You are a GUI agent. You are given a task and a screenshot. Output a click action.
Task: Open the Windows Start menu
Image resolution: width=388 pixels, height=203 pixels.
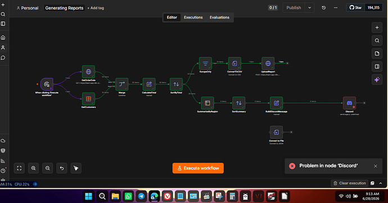[x=88, y=196]
